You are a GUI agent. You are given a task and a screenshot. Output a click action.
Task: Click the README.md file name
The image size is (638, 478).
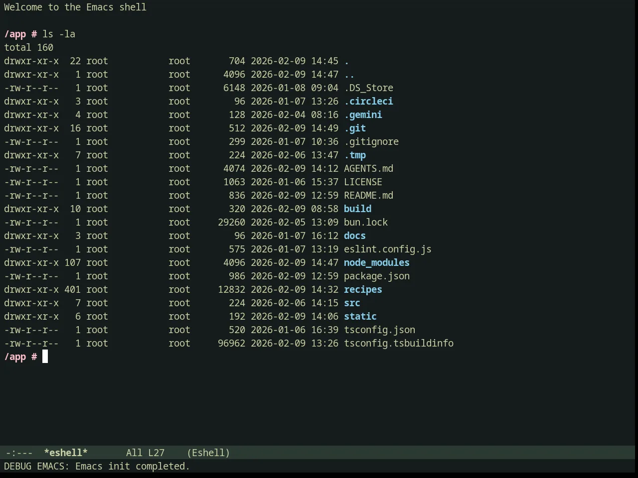click(x=368, y=195)
